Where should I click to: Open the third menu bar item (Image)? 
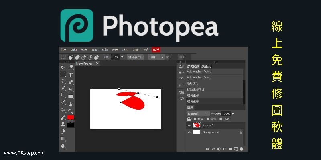pos(84,50)
